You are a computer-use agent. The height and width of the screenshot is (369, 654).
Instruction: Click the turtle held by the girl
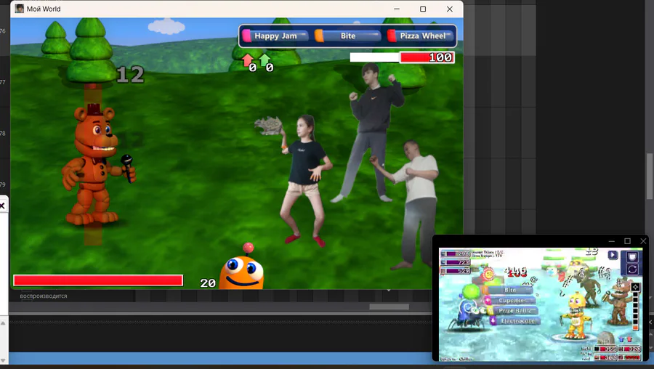coord(268,125)
